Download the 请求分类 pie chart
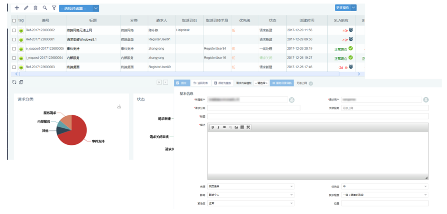Image resolution: width=447 pixels, height=214 pixels. tap(119, 106)
